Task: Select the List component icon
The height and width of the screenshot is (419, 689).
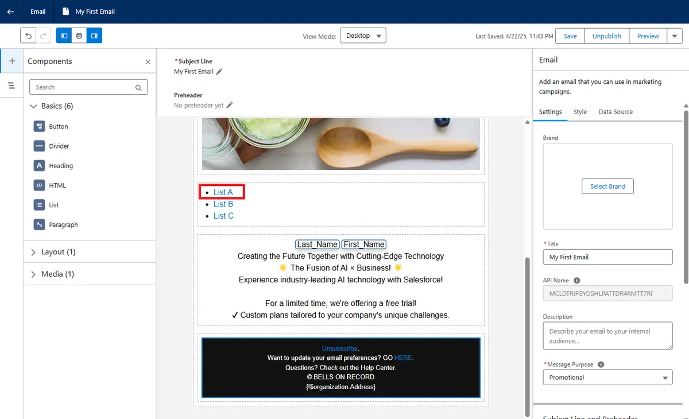Action: tap(39, 205)
